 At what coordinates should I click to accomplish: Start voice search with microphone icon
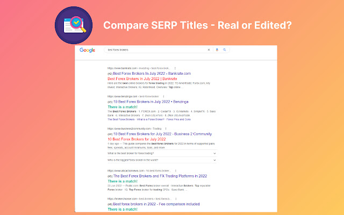[x=217, y=50]
